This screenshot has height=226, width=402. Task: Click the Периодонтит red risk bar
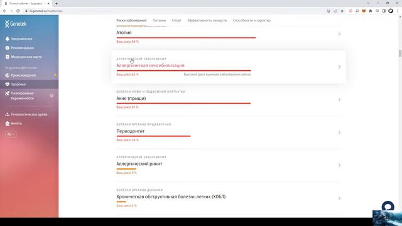point(153,136)
